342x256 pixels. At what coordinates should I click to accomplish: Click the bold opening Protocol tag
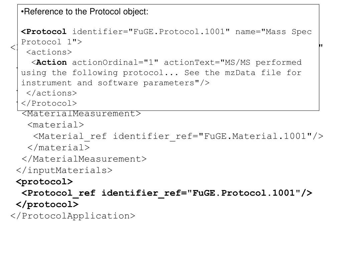(44, 32)
